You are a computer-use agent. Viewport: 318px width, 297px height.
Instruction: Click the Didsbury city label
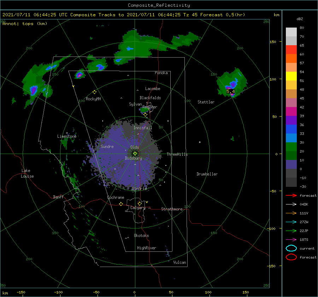133,158
